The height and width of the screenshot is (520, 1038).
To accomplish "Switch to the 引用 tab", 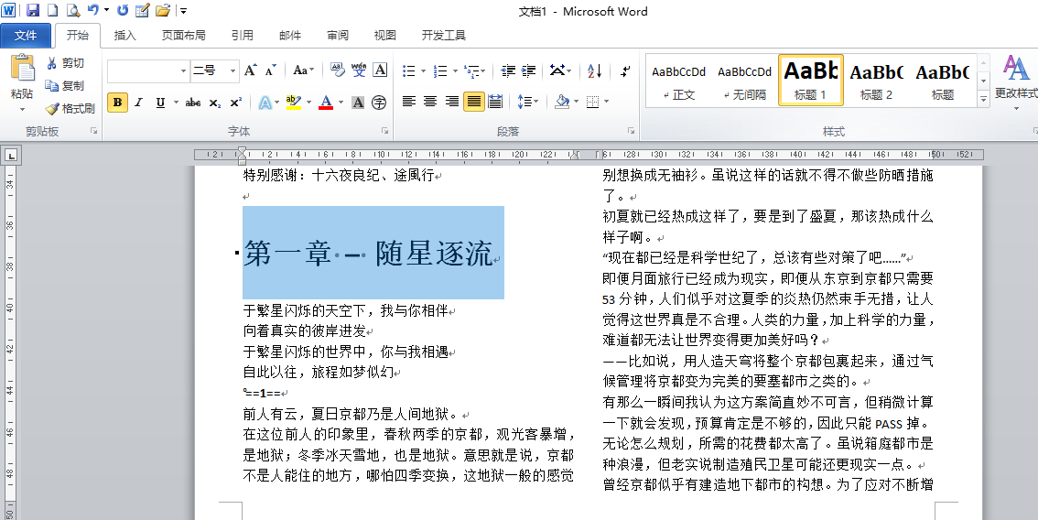I will tap(242, 35).
